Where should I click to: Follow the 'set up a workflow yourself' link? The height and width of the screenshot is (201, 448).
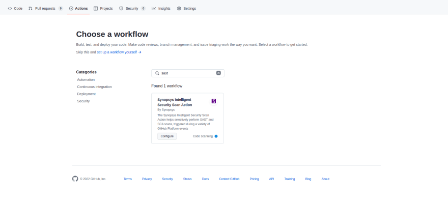point(119,52)
